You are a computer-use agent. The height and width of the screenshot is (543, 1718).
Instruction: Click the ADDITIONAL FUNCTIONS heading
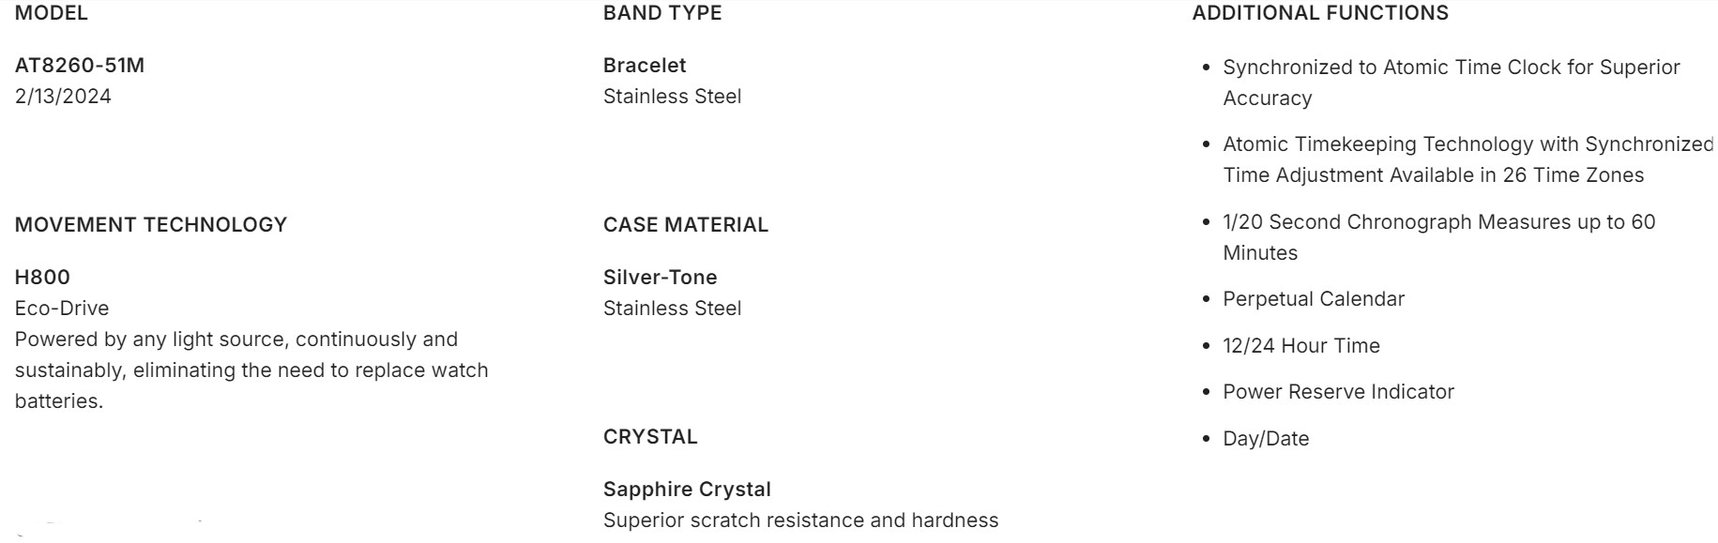coord(1320,13)
